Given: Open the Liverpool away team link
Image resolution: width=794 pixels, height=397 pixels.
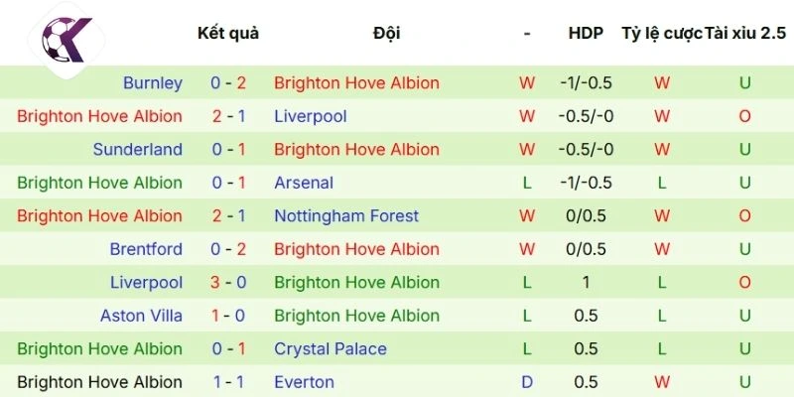Looking at the screenshot, I should [x=311, y=116].
